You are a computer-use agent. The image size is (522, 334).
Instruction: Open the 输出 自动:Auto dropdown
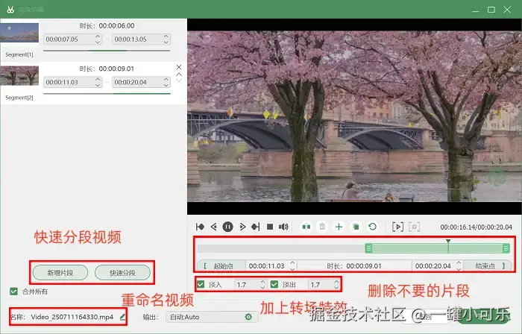[211, 317]
